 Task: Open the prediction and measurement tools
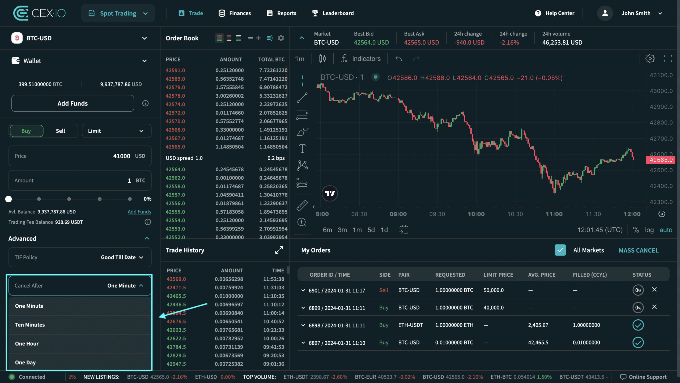[x=302, y=182]
